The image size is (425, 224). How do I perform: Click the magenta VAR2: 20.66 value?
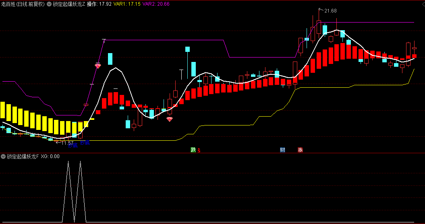coord(156,4)
